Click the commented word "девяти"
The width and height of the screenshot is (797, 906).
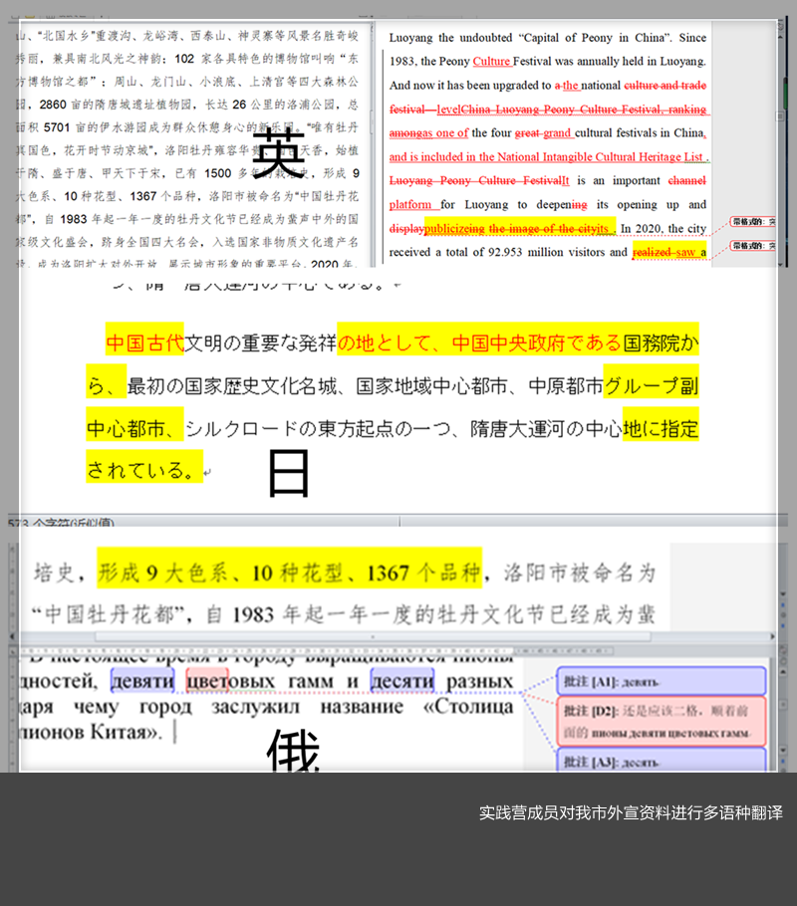[142, 681]
